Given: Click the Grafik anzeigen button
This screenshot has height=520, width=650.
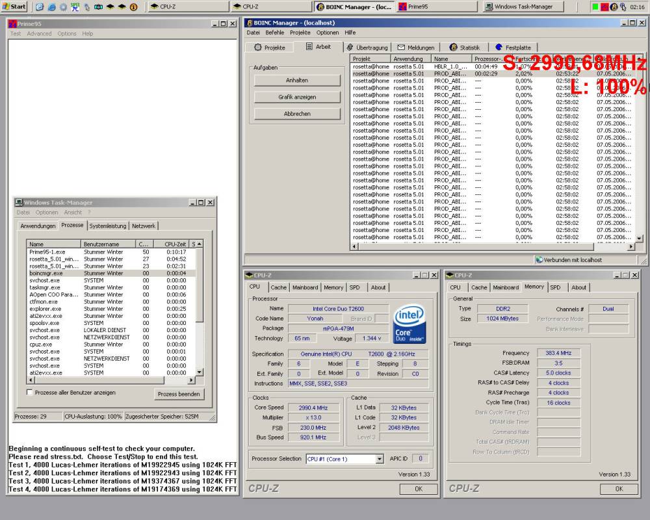Looking at the screenshot, I should coord(297,97).
